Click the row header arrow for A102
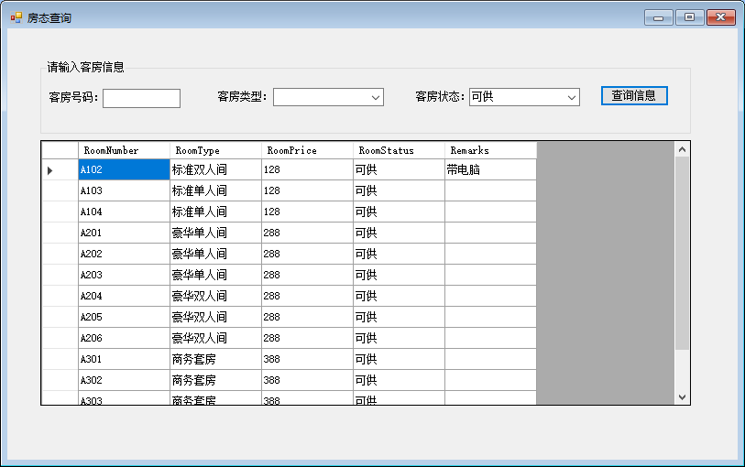 [60, 170]
